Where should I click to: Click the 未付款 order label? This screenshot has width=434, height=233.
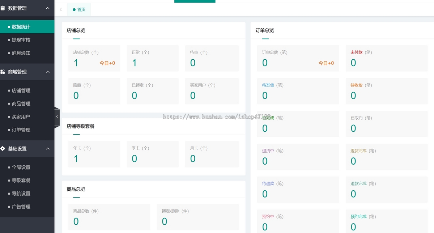(x=357, y=52)
